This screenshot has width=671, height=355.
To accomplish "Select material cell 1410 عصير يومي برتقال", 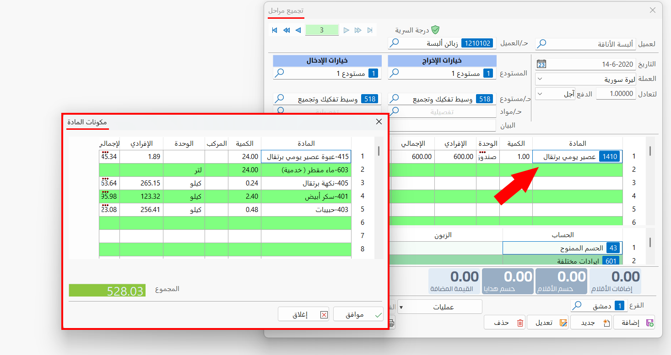I will (578, 157).
